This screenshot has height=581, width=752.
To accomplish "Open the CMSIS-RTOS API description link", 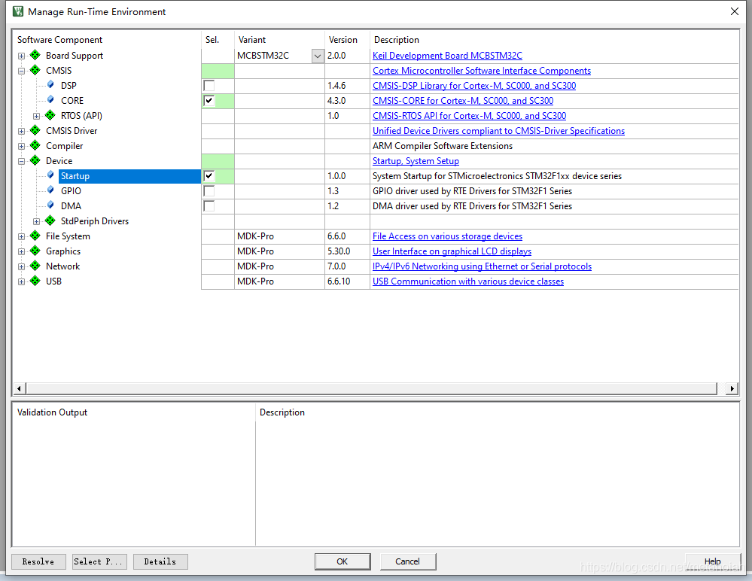I will [470, 116].
